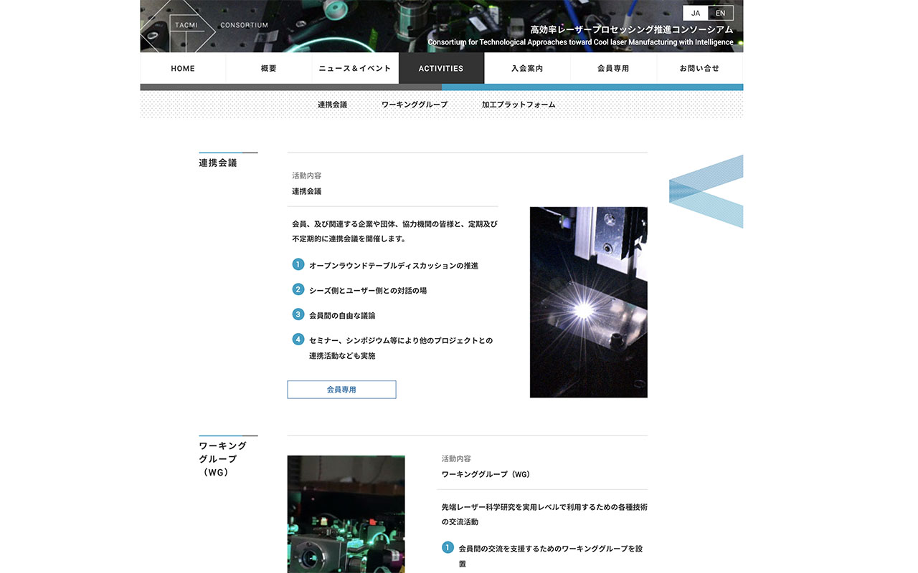Viewport: 918px width, 573px height.
Task: Select the ACTIVITIES menu item
Action: coord(441,69)
